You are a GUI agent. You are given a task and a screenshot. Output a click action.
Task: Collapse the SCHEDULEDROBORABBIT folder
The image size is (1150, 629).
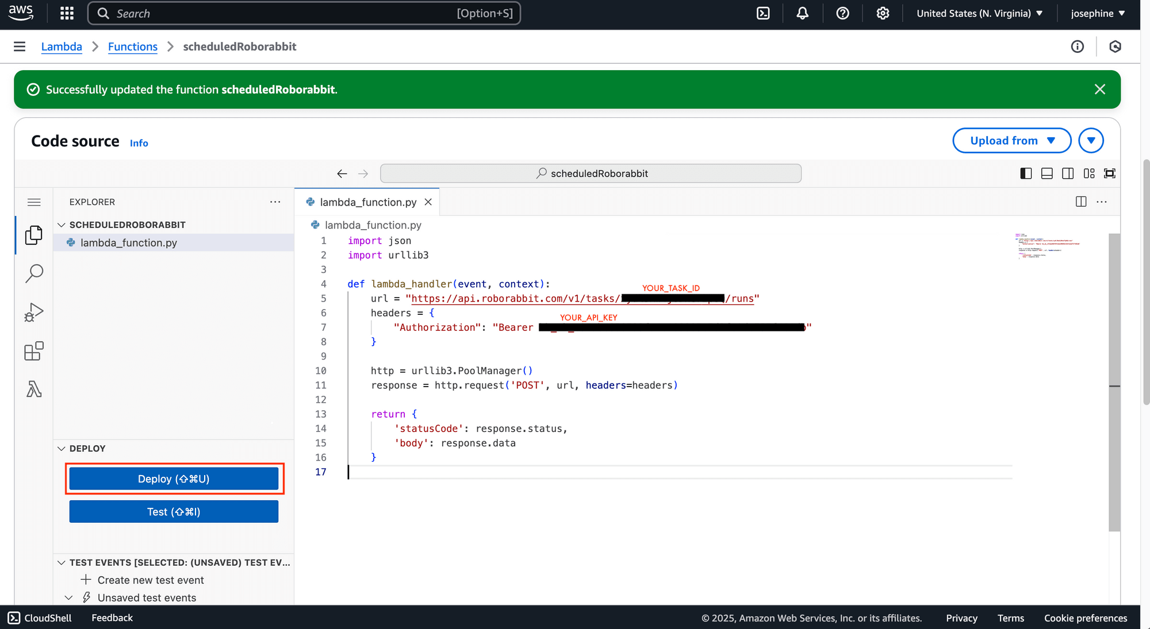pyautogui.click(x=62, y=225)
